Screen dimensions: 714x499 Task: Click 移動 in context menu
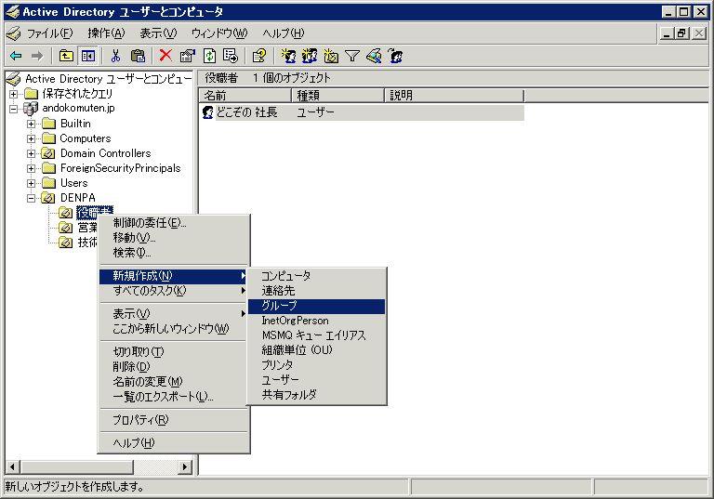[x=174, y=238]
